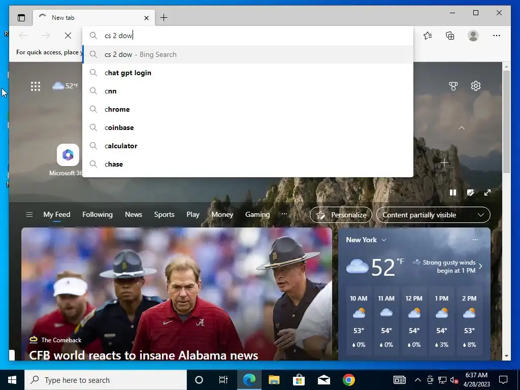
Task: Open the Rewards trophy icon
Action: coord(453,86)
